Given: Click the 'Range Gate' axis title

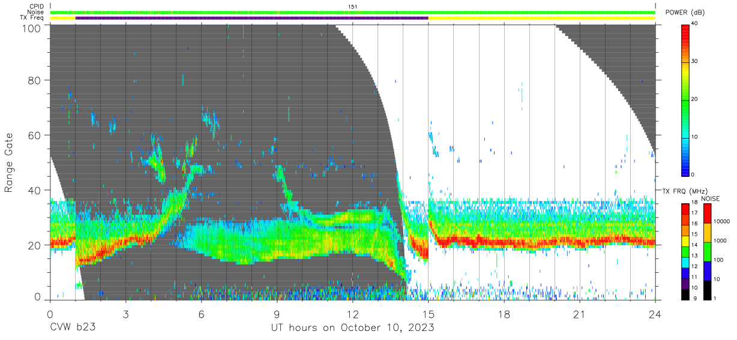Looking at the screenshot, I should [x=9, y=164].
